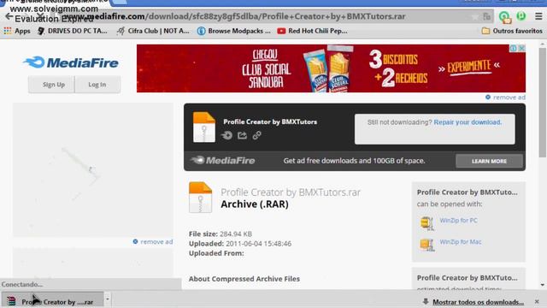Click second green round extension icon
The height and width of the screenshot is (308, 547).
click(521, 16)
